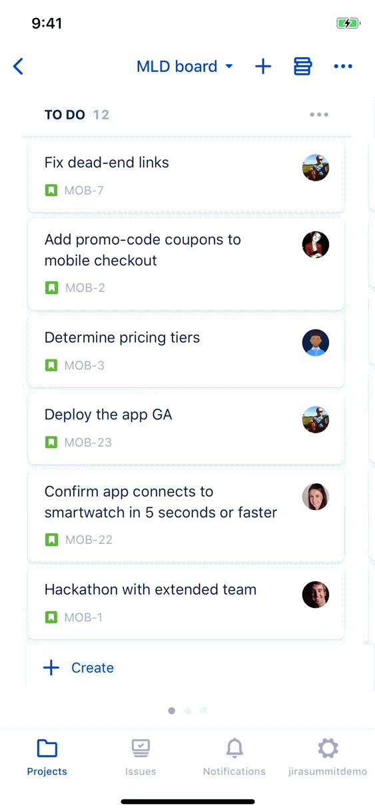375x812 pixels.
Task: Tap avatar on Determine pricing tiers card
Action: [316, 343]
